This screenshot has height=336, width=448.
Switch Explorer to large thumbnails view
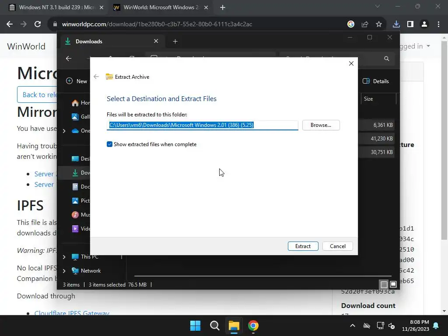(393, 284)
